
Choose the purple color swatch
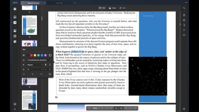(x=45, y=55)
